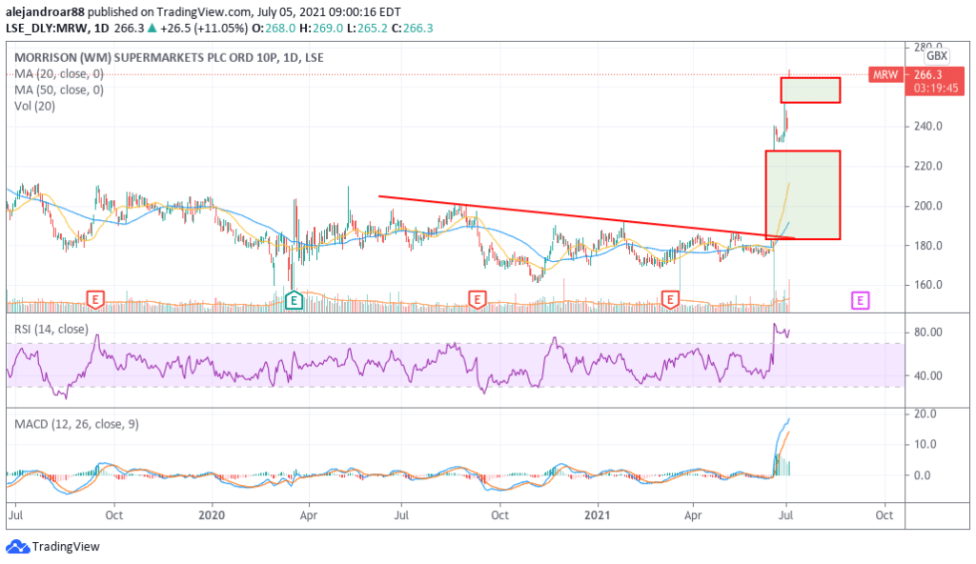Click the MACD (12, 26, close, 9) label
Image resolution: width=976 pixels, height=564 pixels.
76,424
